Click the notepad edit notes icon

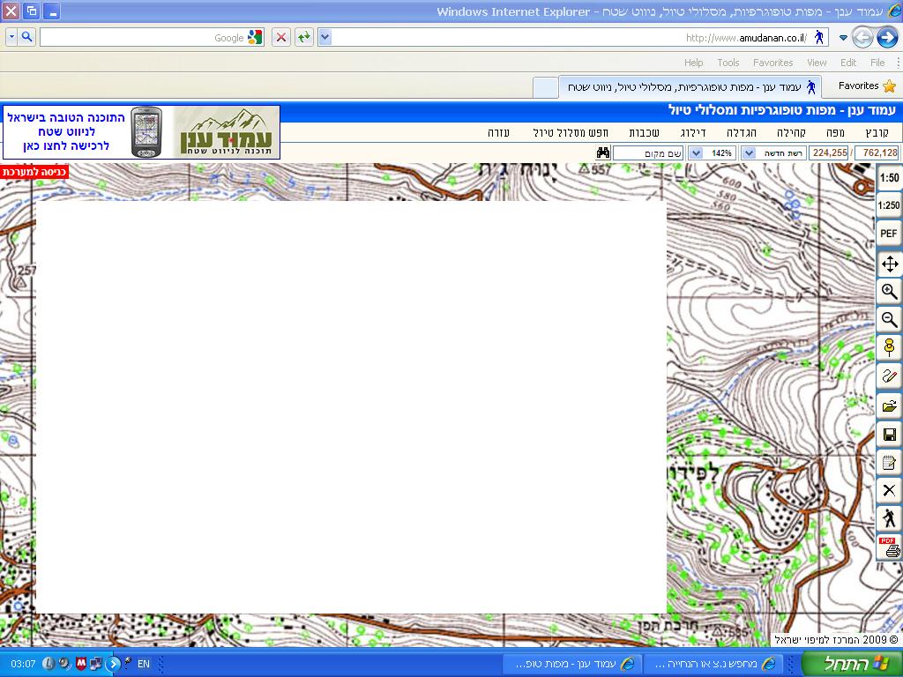pos(889,463)
